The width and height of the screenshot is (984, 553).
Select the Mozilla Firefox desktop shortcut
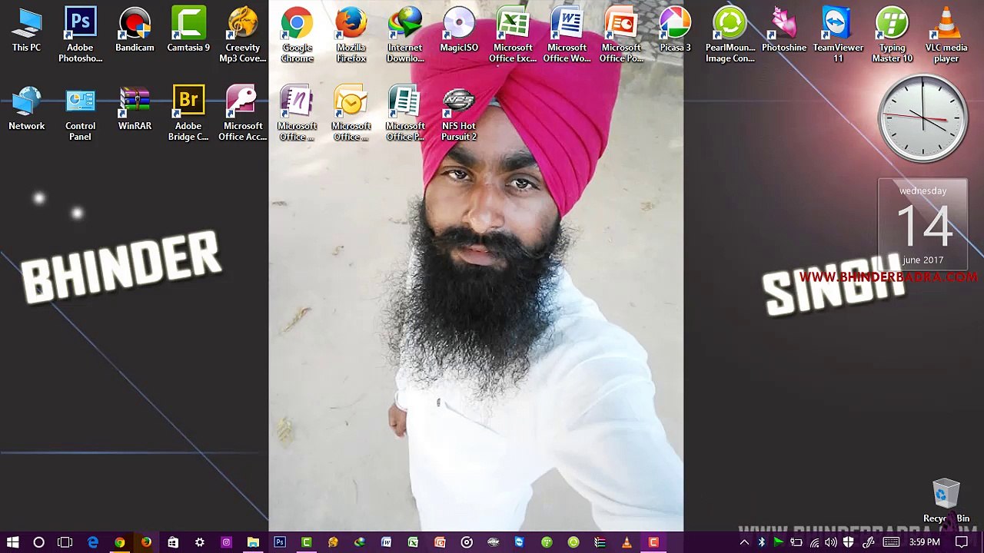coord(351,35)
